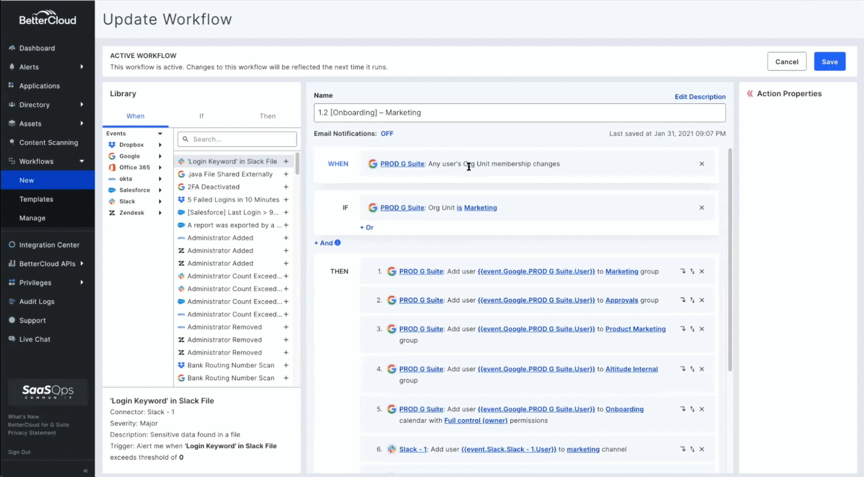Click branch icon on action 4
864x477 pixels.
coord(683,369)
